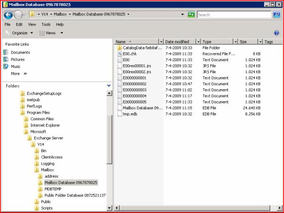This screenshot has height=213, width=284.
Task: Click the V14 breadcrumb segment
Action: pos(45,14)
